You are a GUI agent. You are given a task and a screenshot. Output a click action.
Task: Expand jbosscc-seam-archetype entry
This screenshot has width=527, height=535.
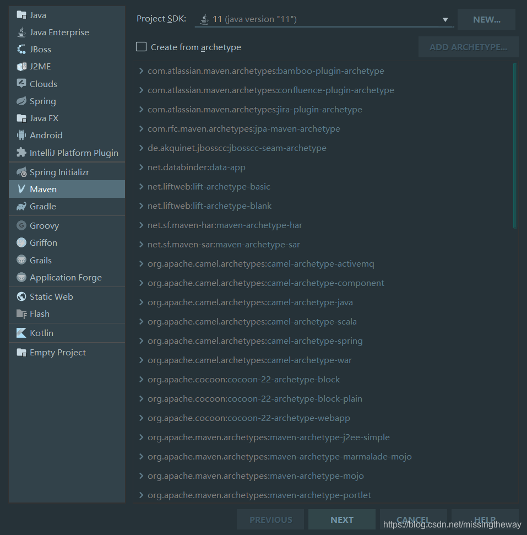click(x=141, y=148)
